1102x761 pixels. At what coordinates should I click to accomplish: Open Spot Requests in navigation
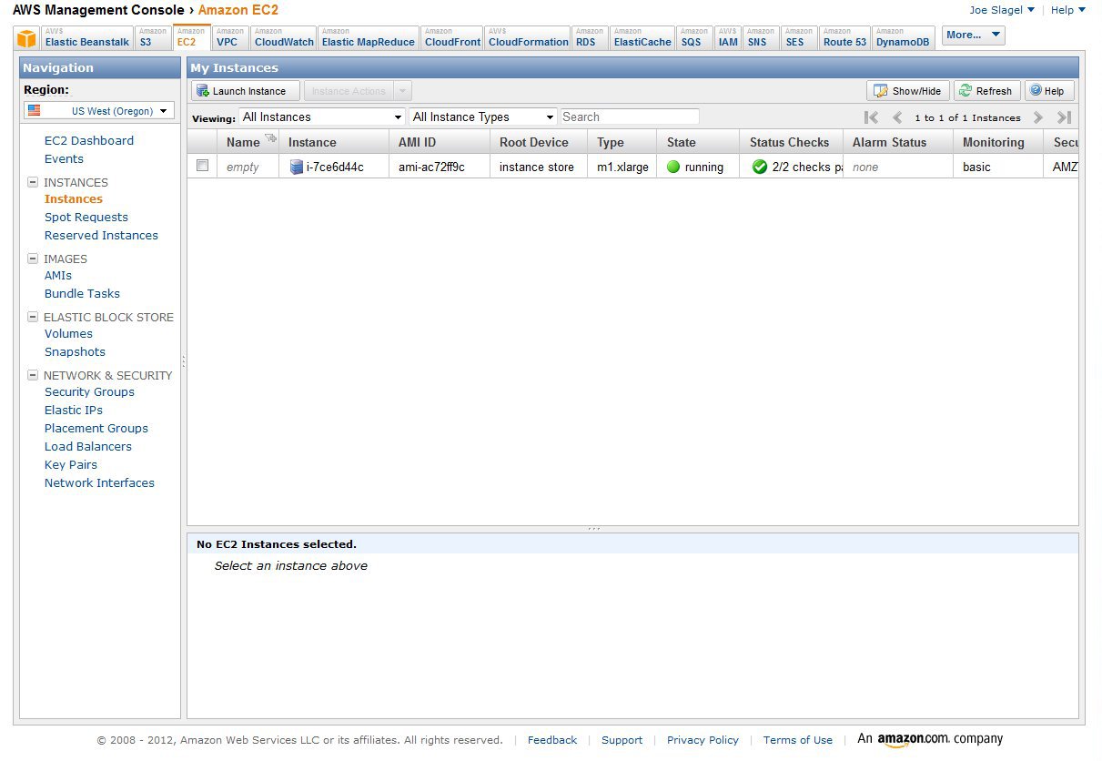coord(86,217)
